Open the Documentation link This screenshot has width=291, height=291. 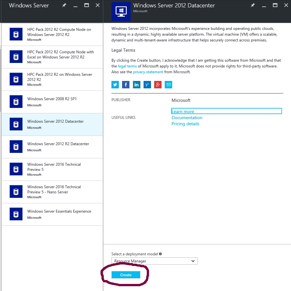coord(187,118)
